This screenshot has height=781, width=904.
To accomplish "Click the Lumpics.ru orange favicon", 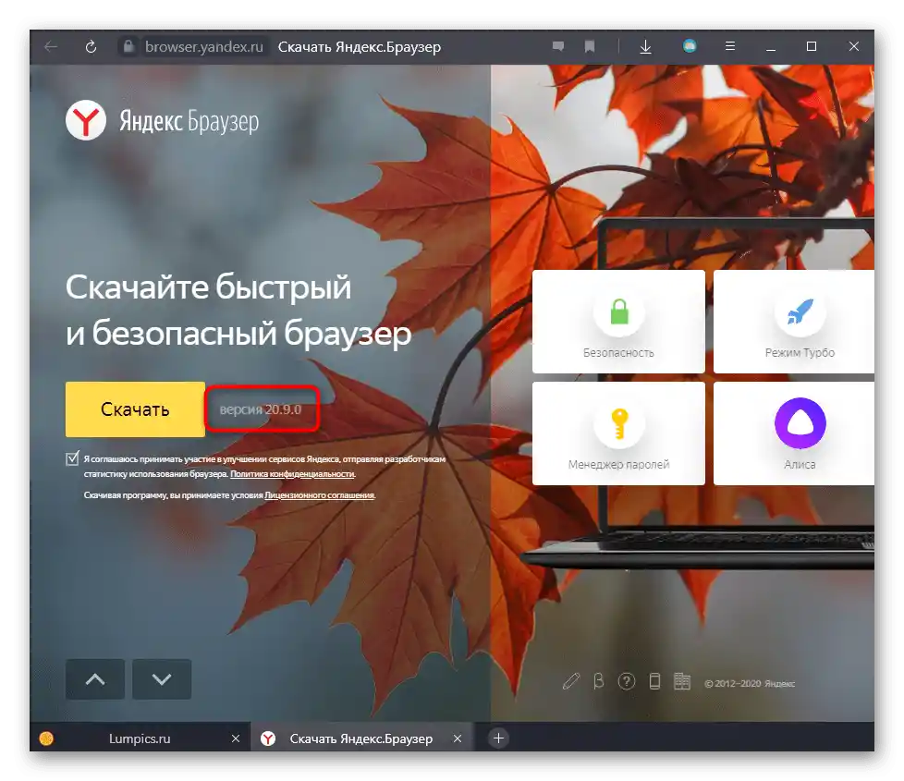I will [x=47, y=738].
